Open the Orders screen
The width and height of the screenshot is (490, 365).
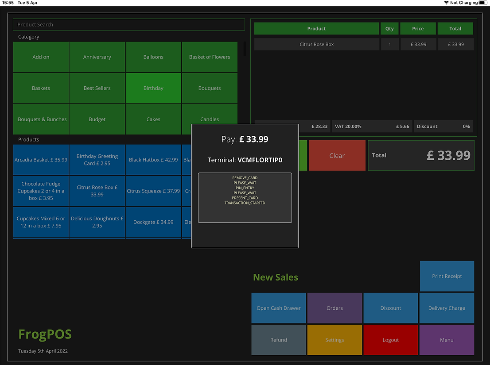coord(334,308)
